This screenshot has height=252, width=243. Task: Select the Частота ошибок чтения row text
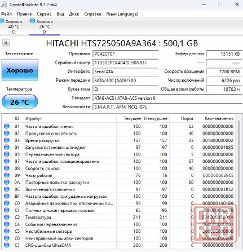pyautogui.click(x=50, y=126)
